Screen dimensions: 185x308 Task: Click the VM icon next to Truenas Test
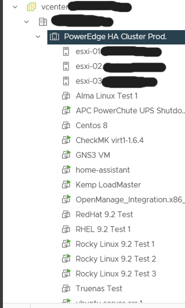pos(66,289)
